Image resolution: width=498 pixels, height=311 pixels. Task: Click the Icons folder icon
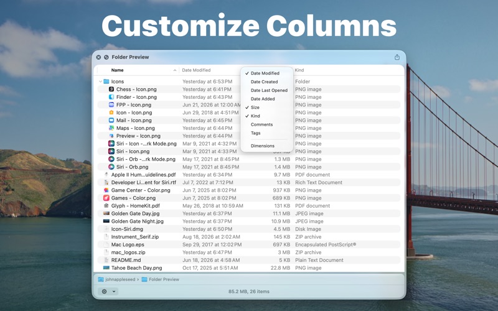pos(106,81)
